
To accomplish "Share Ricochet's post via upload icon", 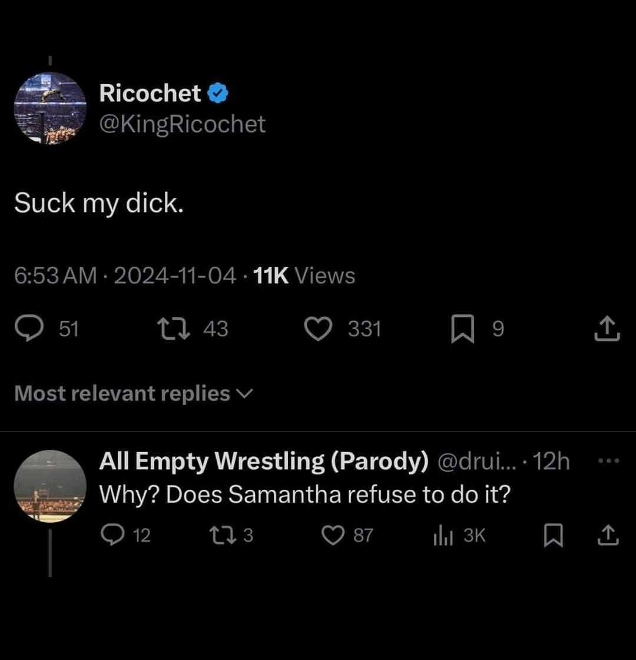I will pyautogui.click(x=607, y=329).
